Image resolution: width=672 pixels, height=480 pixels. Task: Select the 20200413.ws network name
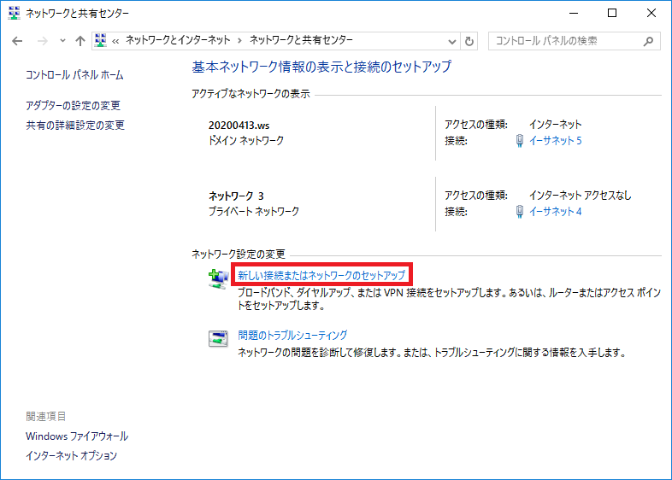239,126
